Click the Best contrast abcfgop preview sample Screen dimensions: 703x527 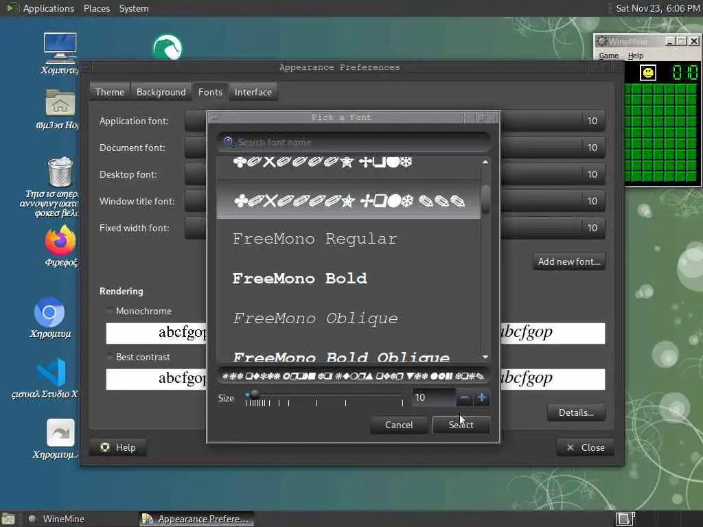coord(156,379)
